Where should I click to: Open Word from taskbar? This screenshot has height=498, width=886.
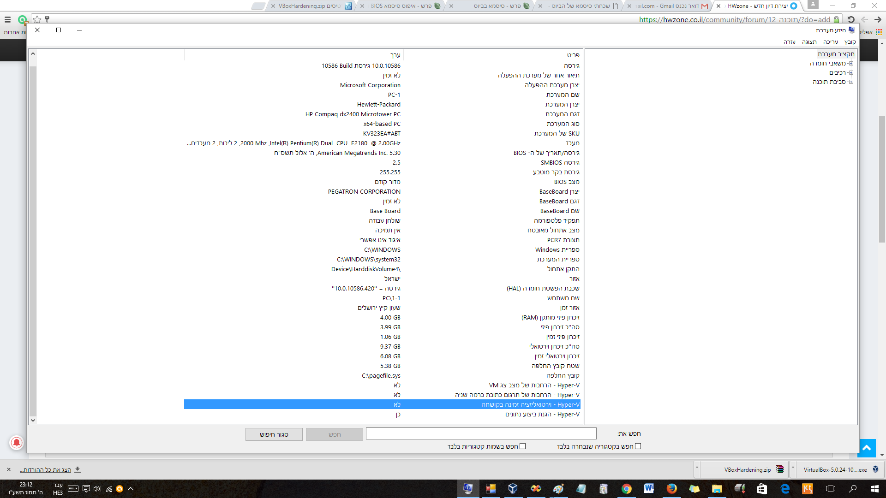649,489
